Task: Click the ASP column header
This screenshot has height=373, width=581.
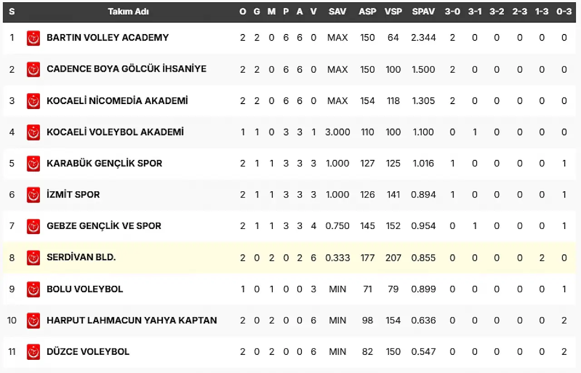Action: (367, 12)
